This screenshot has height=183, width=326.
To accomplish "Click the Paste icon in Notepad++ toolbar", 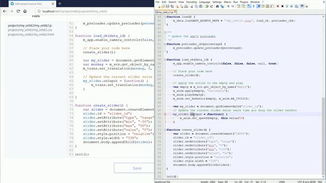I will click(201, 7).
